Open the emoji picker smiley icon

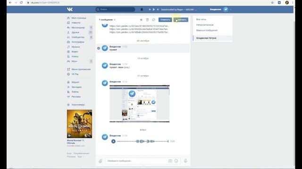(176, 161)
